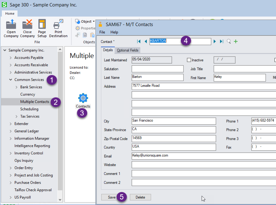276x205 pixels.
Task: Click the Properties gear item in the ribbon
Action: click(85, 28)
